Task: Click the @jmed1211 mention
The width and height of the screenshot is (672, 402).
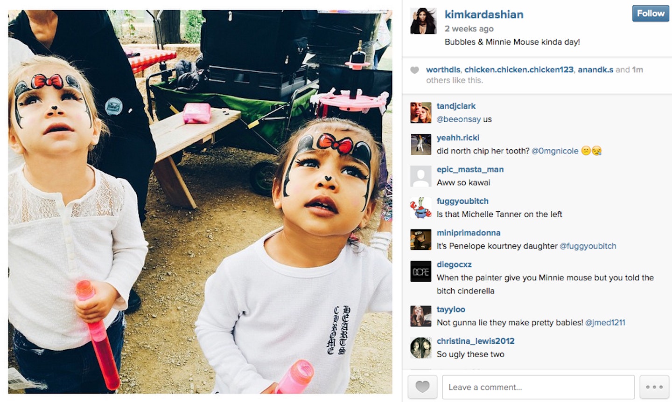Action: pos(605,323)
